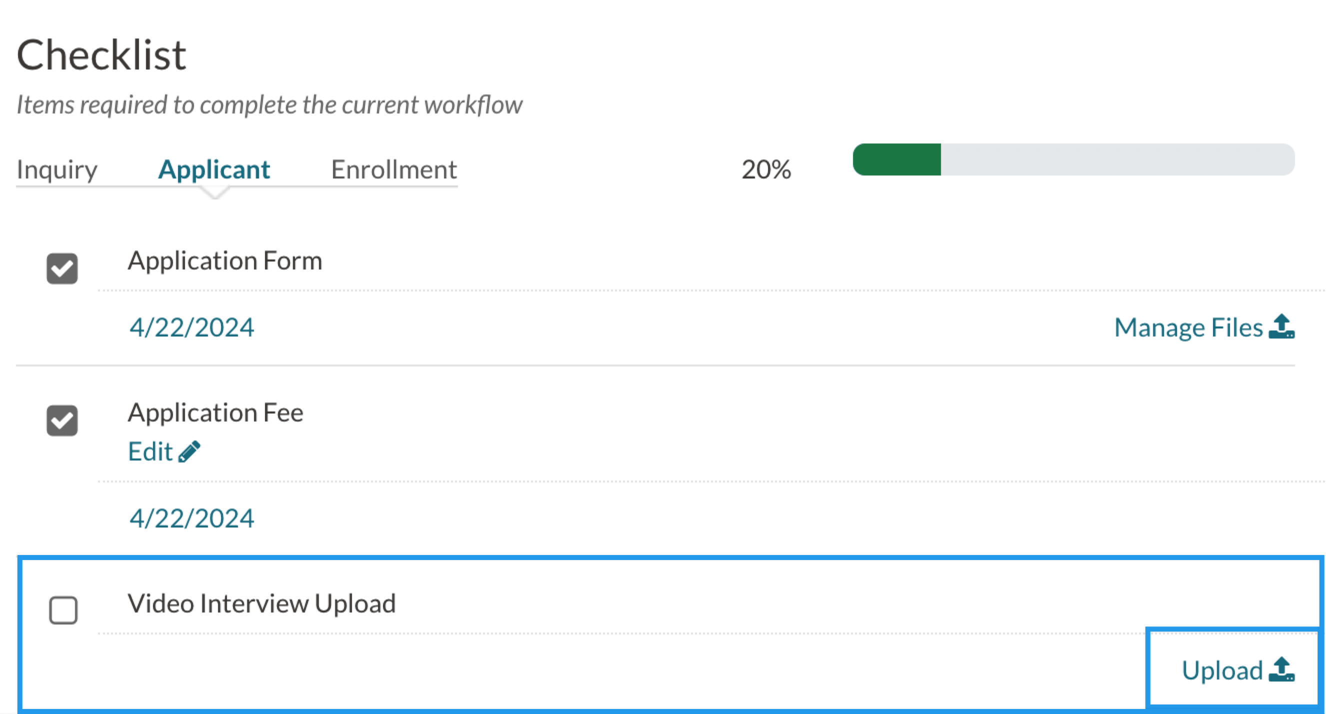Uncheck the Application Fee checkbox
Viewport: 1326px width, 714px height.
point(62,420)
